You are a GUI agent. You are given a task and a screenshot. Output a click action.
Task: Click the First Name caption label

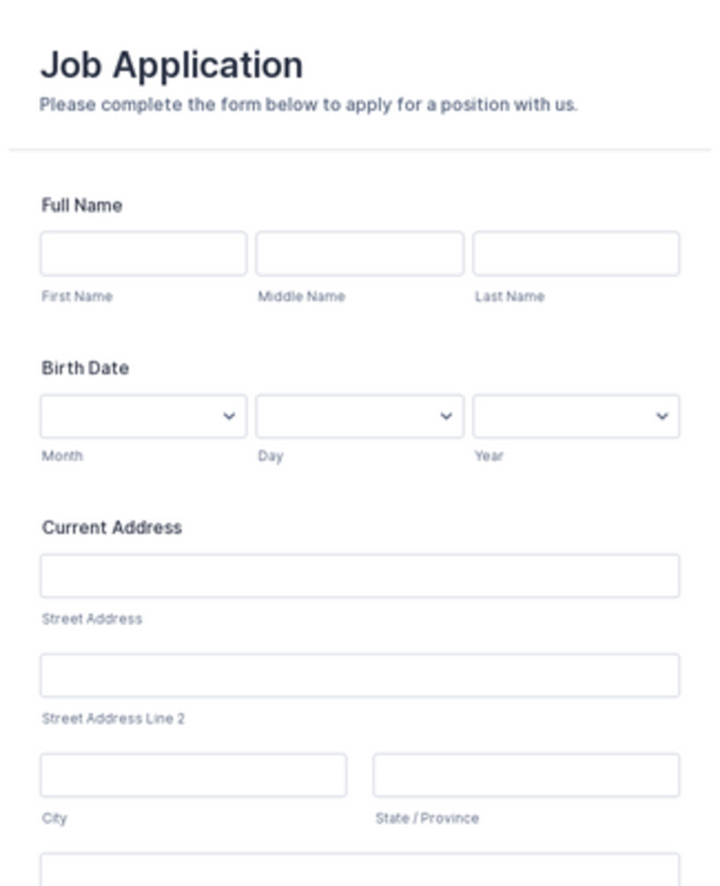(76, 296)
